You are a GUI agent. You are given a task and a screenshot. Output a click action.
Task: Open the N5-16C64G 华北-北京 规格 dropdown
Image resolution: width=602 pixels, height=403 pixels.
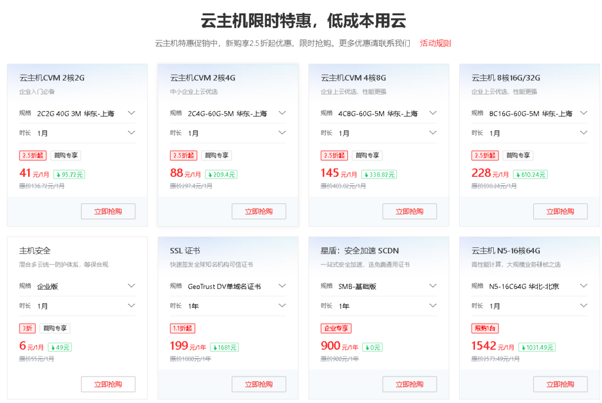point(530,286)
